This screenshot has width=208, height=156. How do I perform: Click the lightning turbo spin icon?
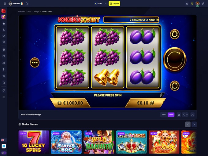coord(161,95)
